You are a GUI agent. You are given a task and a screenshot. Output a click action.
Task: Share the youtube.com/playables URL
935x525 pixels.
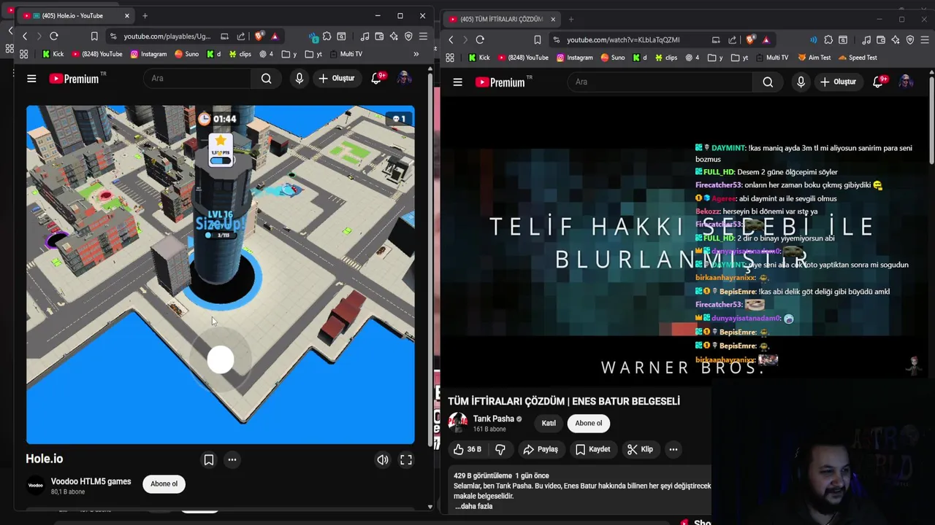[x=240, y=36]
